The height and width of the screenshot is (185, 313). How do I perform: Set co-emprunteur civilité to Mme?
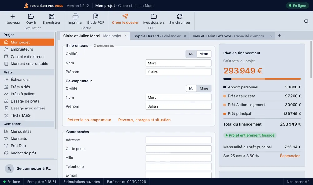coord(204,88)
